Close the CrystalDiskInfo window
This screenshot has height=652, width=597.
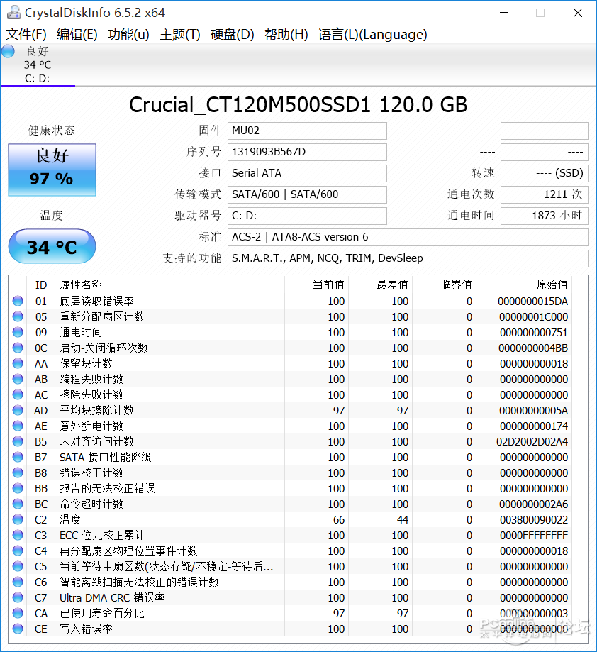(577, 13)
